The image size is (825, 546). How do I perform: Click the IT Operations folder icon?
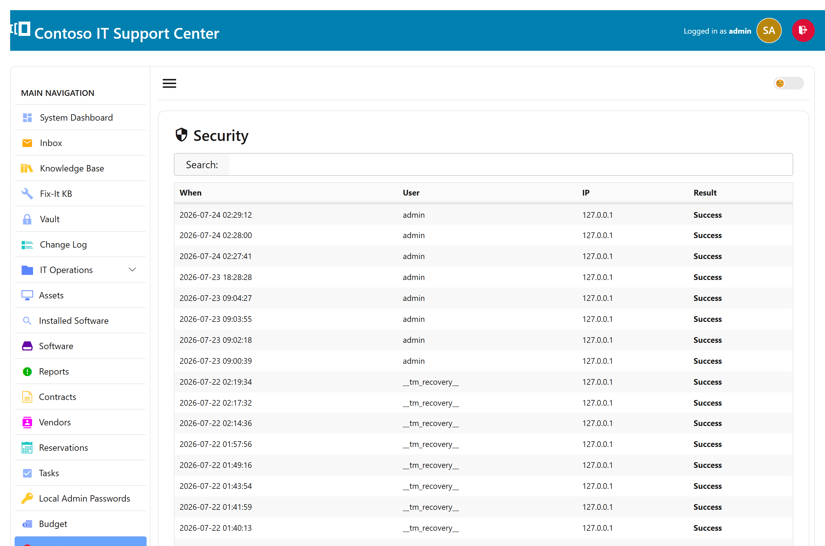pos(27,270)
